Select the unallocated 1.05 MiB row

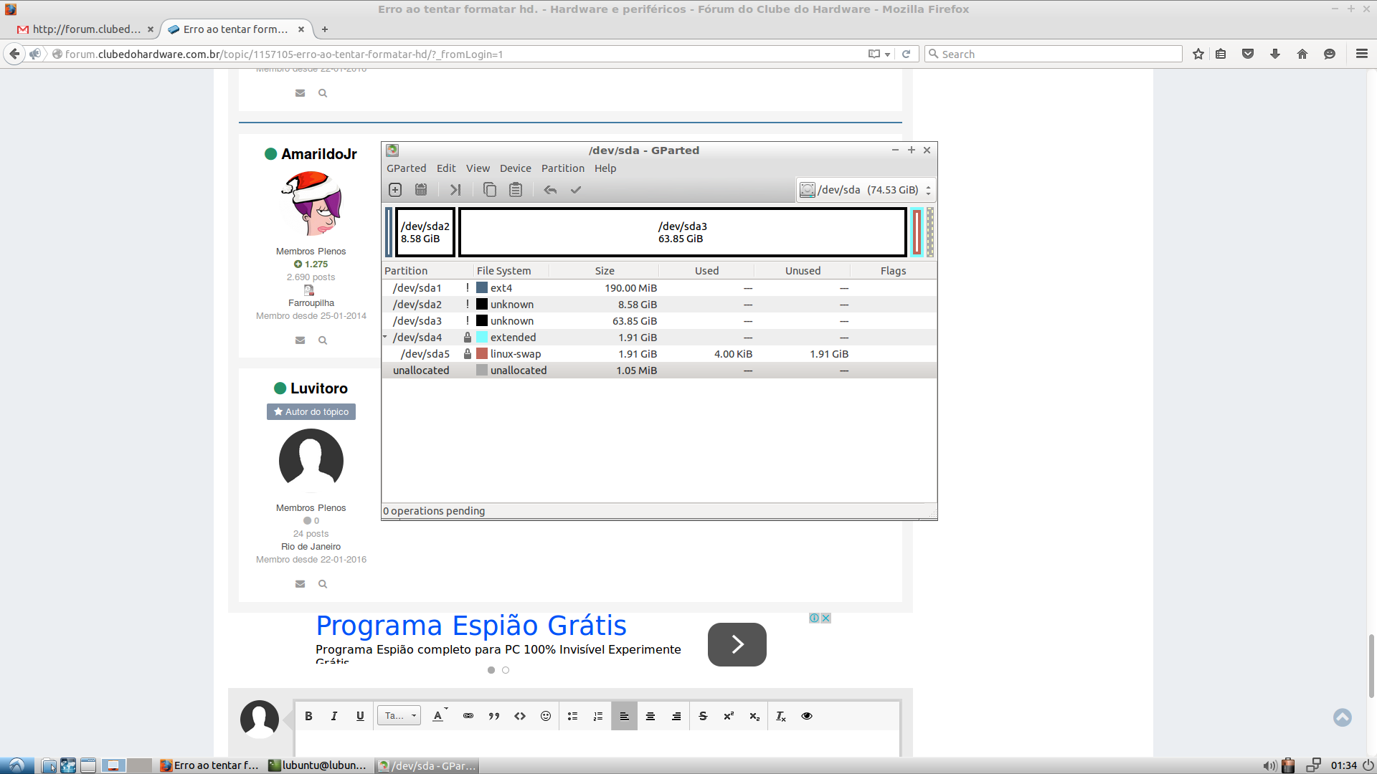[659, 371]
